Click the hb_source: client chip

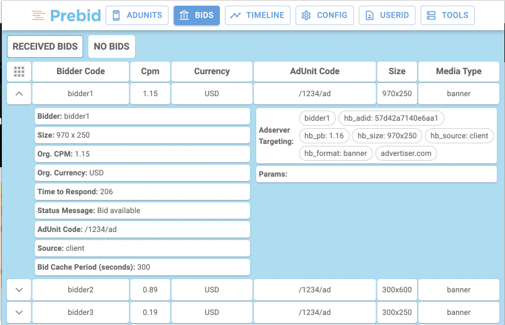coord(459,136)
